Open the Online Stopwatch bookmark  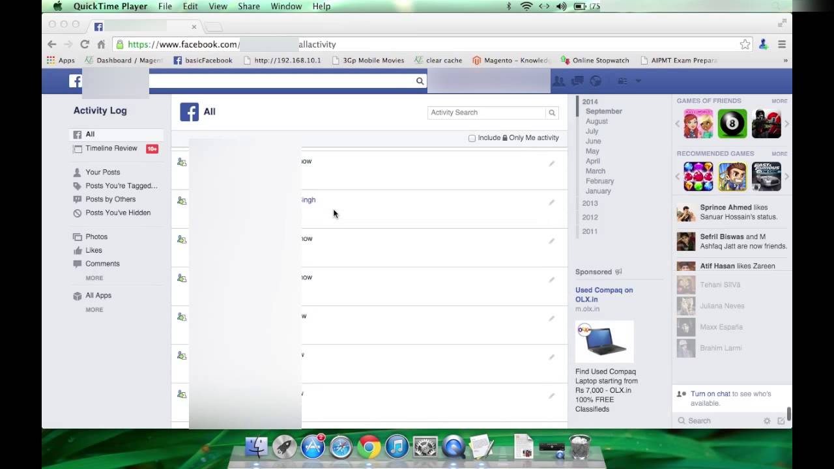coord(595,61)
